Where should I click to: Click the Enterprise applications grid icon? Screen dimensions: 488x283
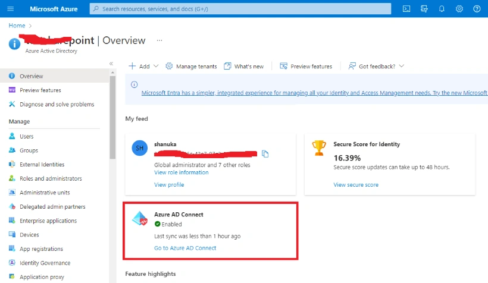[x=12, y=220]
